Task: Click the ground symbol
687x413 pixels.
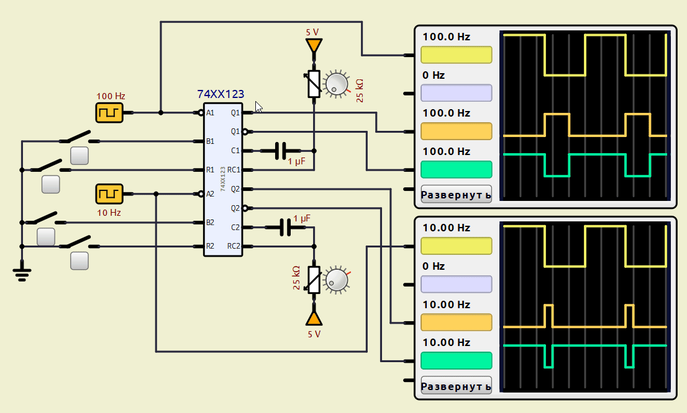Action: point(22,272)
